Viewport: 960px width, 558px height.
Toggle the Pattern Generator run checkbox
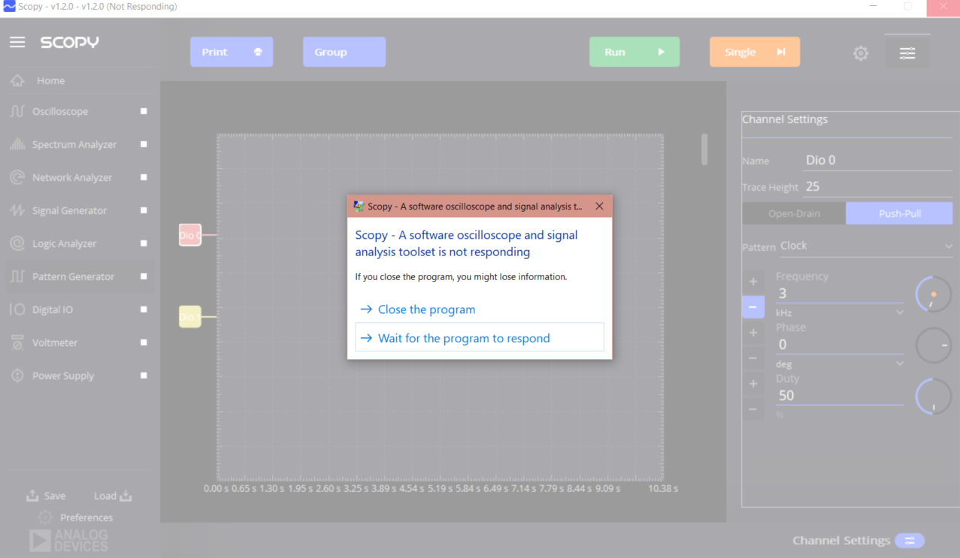(144, 276)
